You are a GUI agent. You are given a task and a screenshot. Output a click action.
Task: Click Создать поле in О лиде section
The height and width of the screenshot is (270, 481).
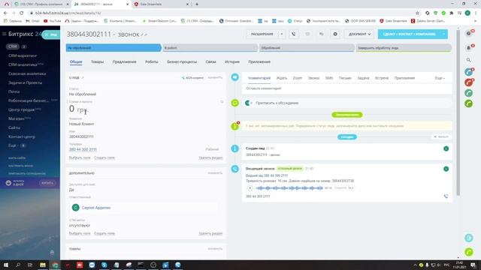[104, 157]
